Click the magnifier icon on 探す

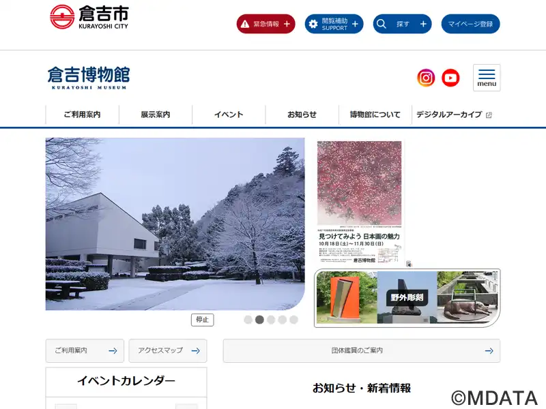pyautogui.click(x=382, y=24)
